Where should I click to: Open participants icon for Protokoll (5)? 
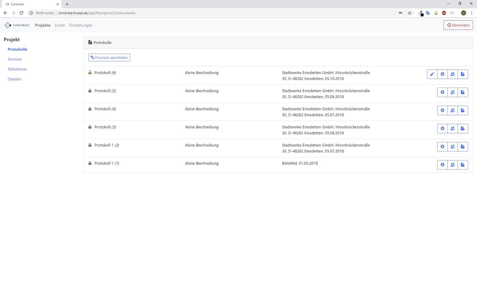(453, 92)
